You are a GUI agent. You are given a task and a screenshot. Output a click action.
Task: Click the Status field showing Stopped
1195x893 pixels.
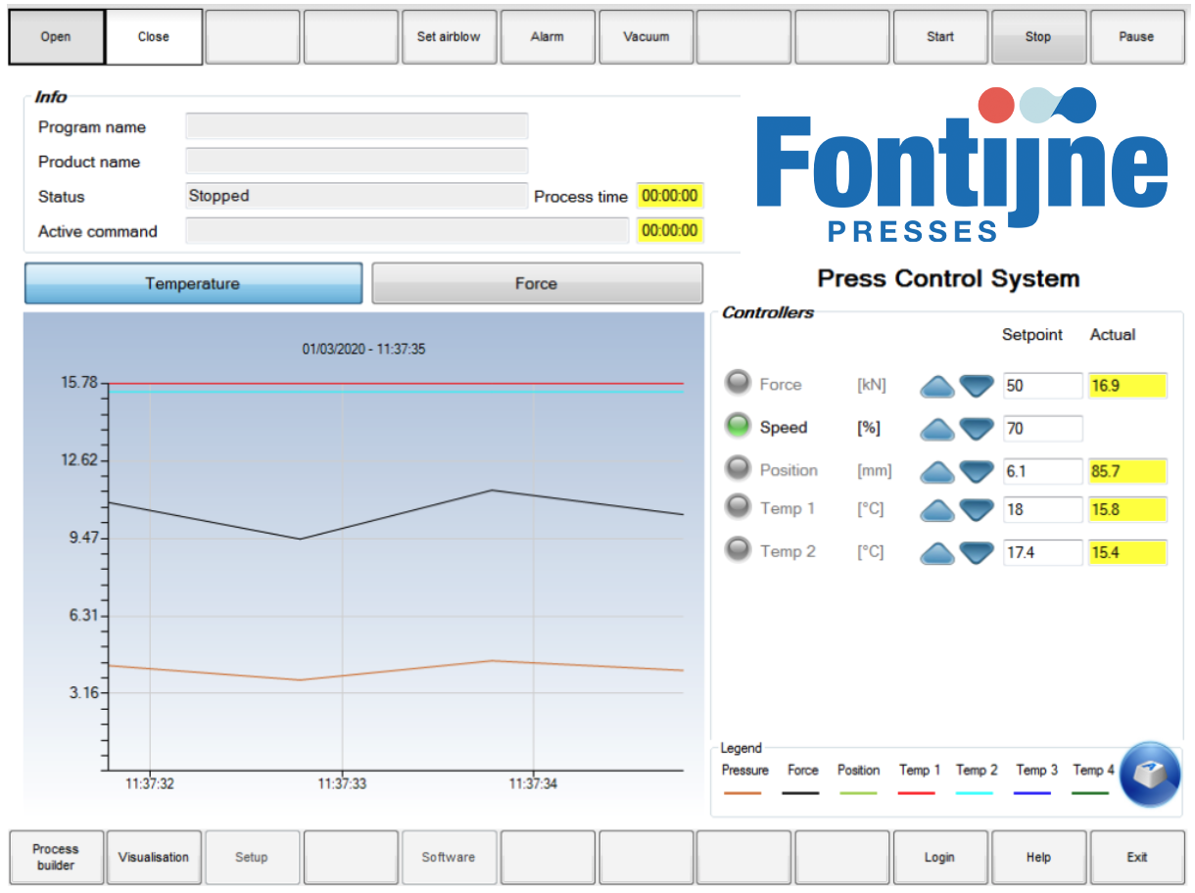pyautogui.click(x=357, y=196)
